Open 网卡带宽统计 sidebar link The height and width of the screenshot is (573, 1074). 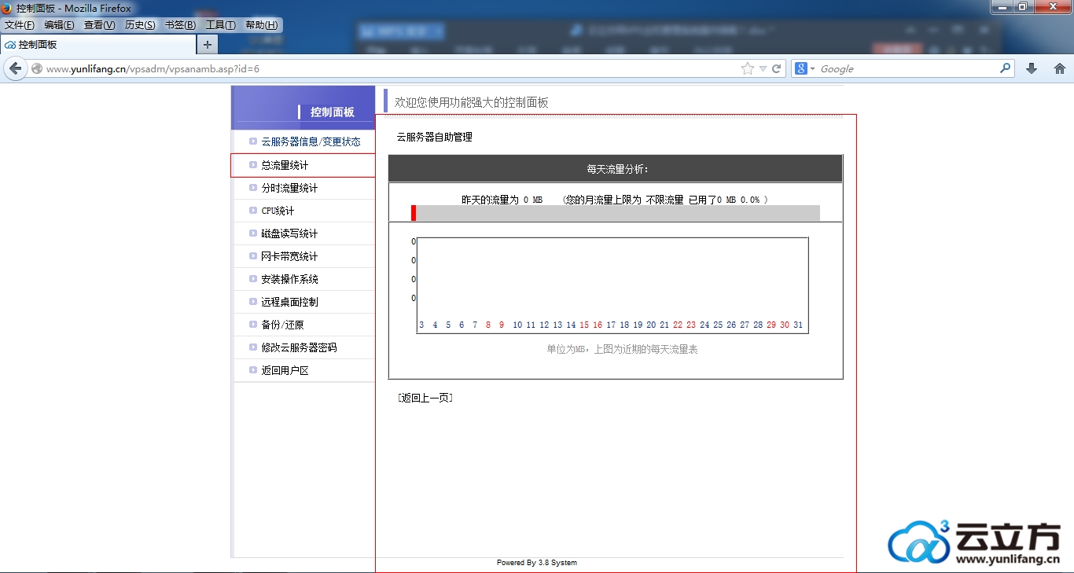tap(289, 256)
